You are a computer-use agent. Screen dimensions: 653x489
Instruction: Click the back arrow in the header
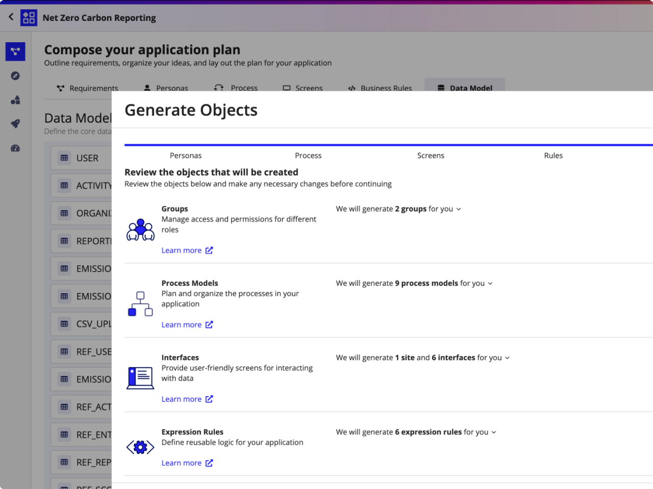click(x=10, y=17)
